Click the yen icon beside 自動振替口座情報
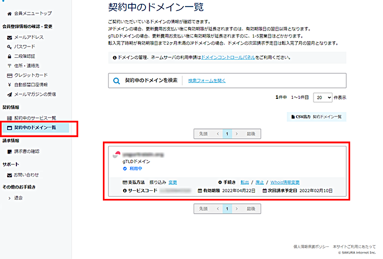Image resolution: width=383 pixels, height=259 pixels. [x=9, y=85]
